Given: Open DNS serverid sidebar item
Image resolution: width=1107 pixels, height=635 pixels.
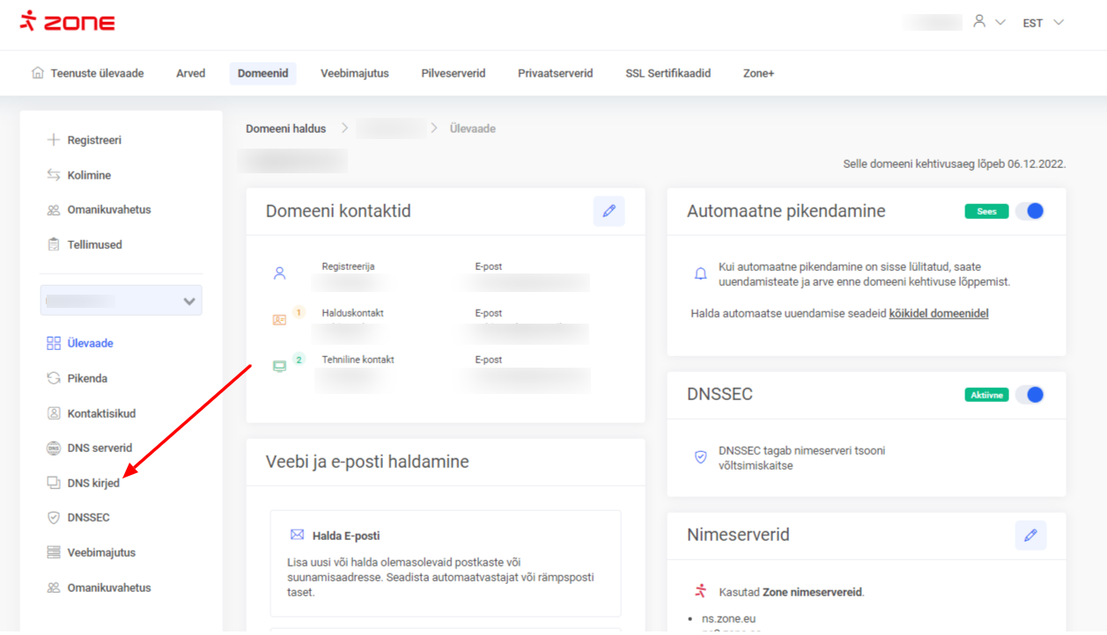Looking at the screenshot, I should [x=99, y=448].
